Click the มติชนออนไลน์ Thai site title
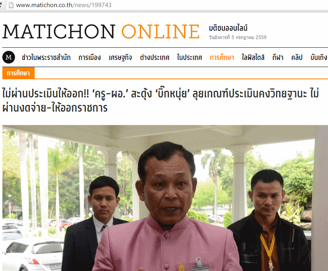 pyautogui.click(x=228, y=28)
